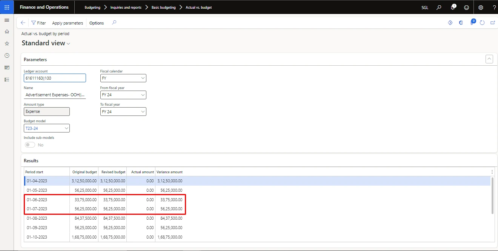The width and height of the screenshot is (498, 251).
Task: Open the To fiscal year dropdown
Action: pos(143,112)
